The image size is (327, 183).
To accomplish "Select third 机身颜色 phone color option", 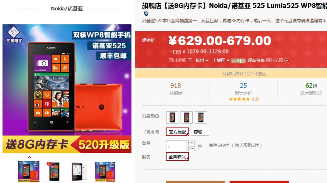I will [201, 117].
